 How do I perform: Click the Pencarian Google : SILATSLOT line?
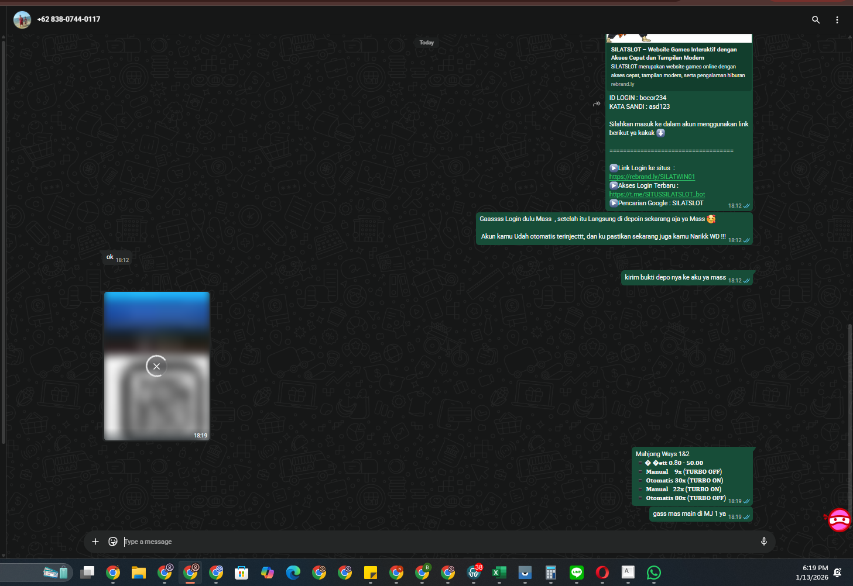point(656,203)
